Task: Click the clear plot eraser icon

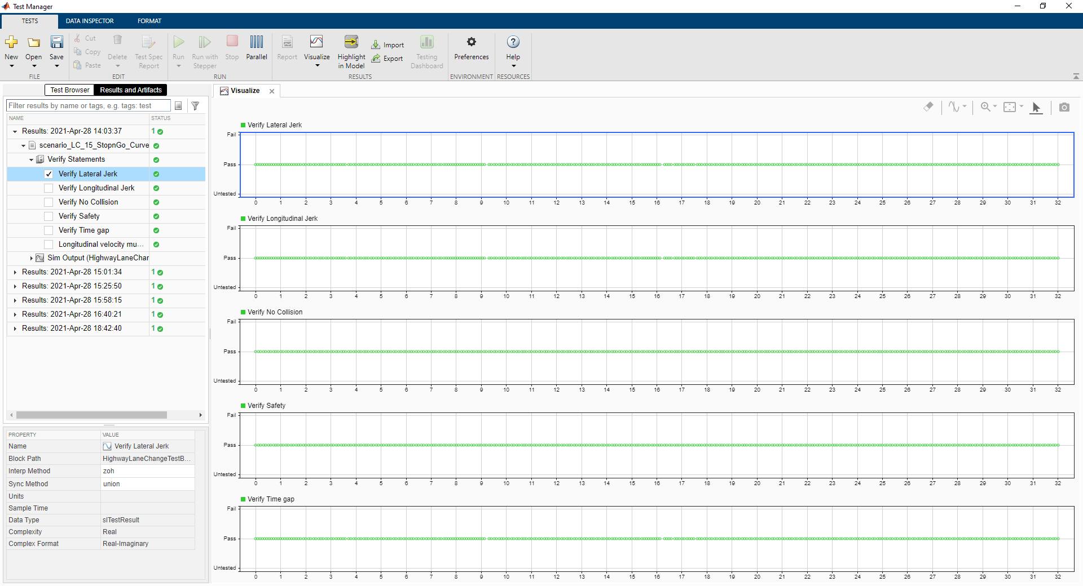Action: [x=928, y=106]
